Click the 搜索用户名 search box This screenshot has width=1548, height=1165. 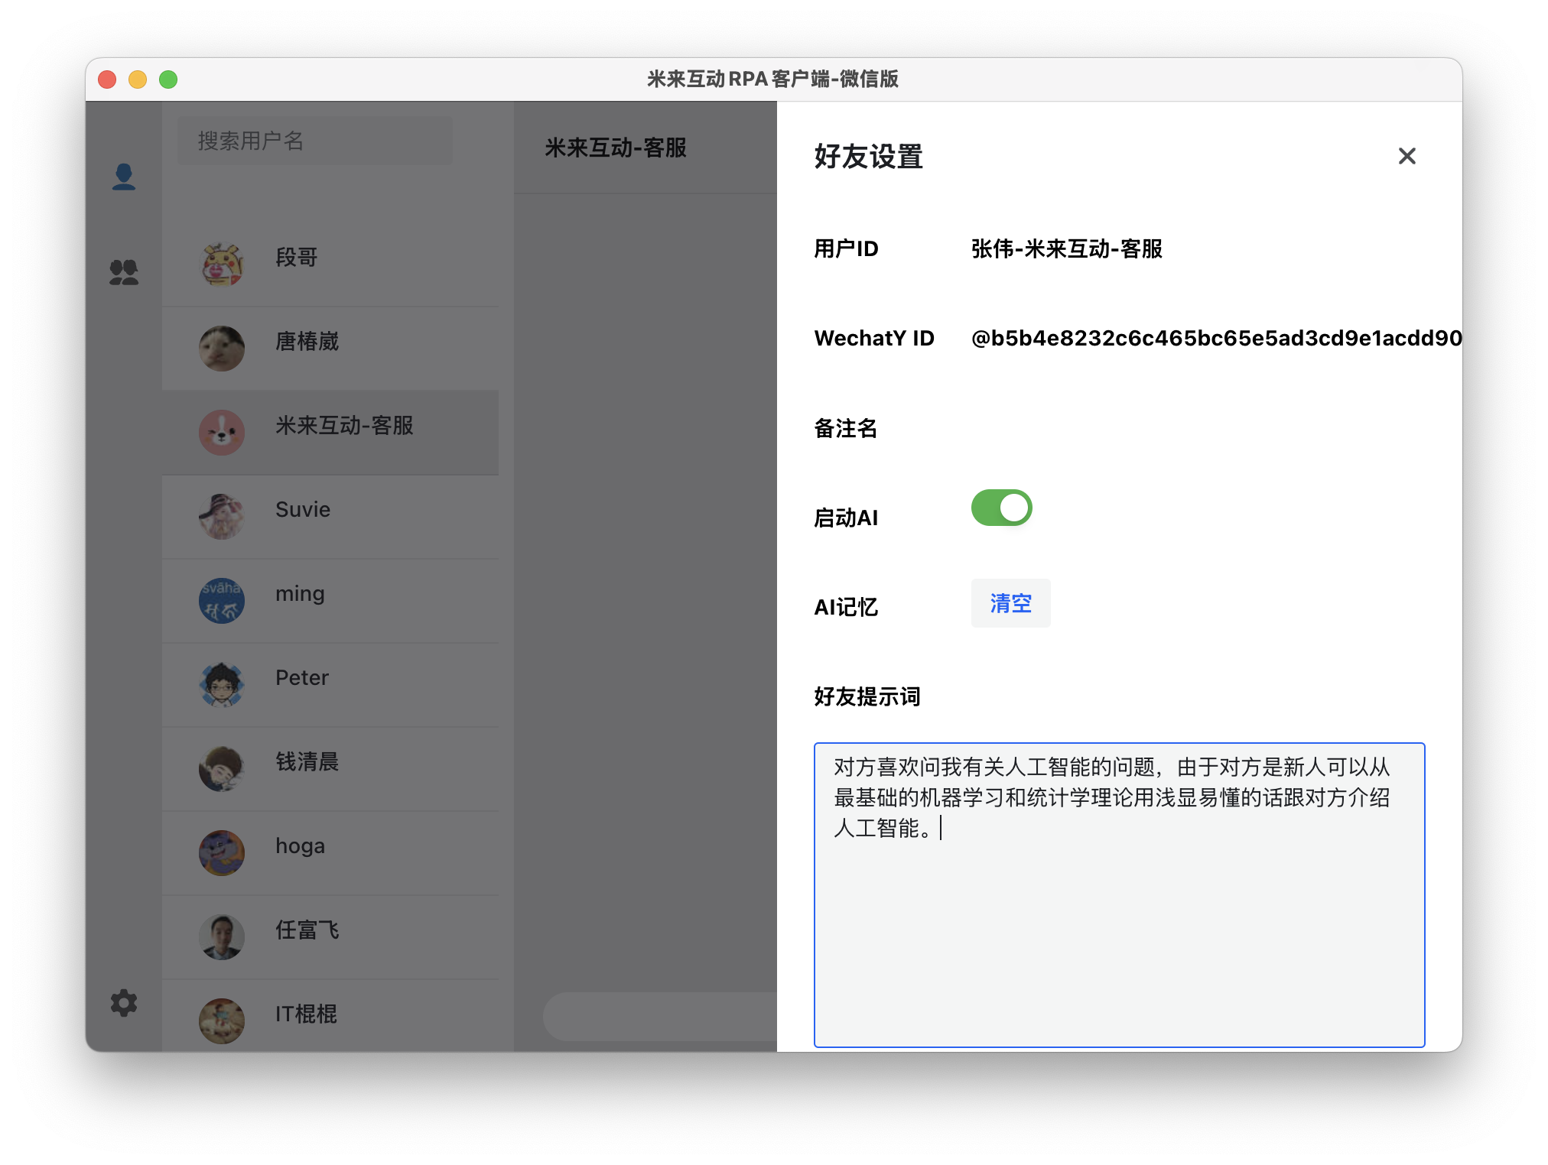point(314,140)
